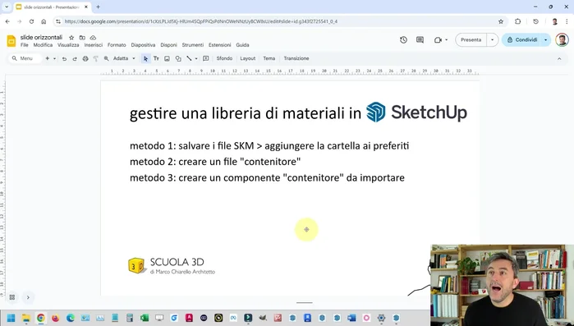Undo the last action
574x326 pixels.
tap(64, 58)
